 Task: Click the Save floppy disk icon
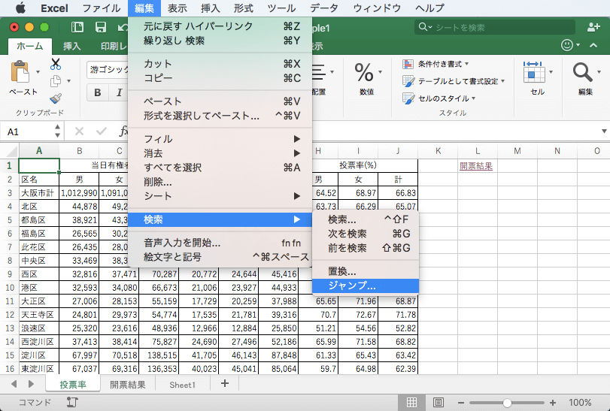coord(101,27)
